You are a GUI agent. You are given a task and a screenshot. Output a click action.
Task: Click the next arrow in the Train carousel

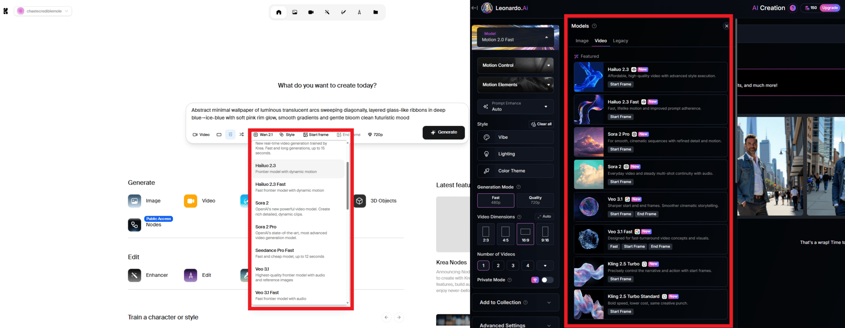click(x=399, y=317)
